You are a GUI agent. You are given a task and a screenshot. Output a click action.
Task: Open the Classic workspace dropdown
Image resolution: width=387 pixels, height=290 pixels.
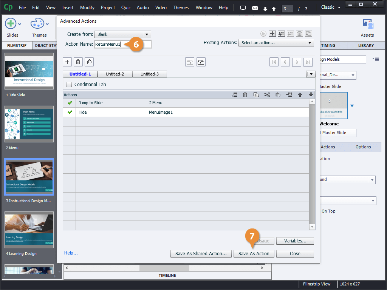[x=331, y=7]
